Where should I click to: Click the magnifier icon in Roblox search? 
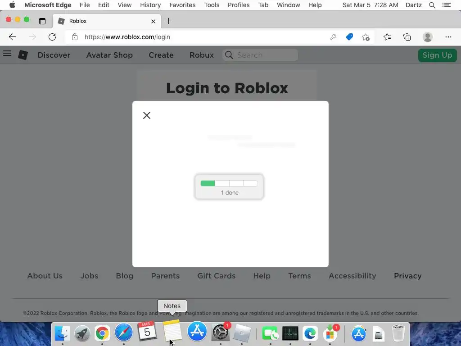229,55
